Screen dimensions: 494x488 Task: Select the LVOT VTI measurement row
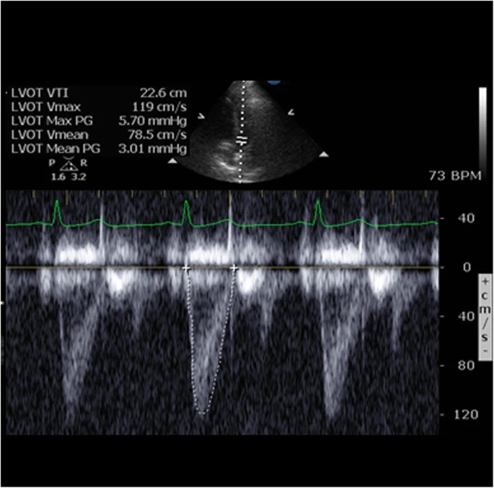tap(98, 93)
